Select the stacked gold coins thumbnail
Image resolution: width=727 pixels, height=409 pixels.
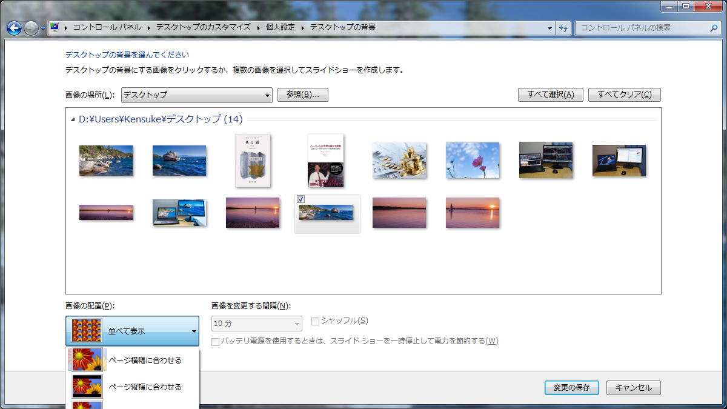pyautogui.click(x=399, y=161)
